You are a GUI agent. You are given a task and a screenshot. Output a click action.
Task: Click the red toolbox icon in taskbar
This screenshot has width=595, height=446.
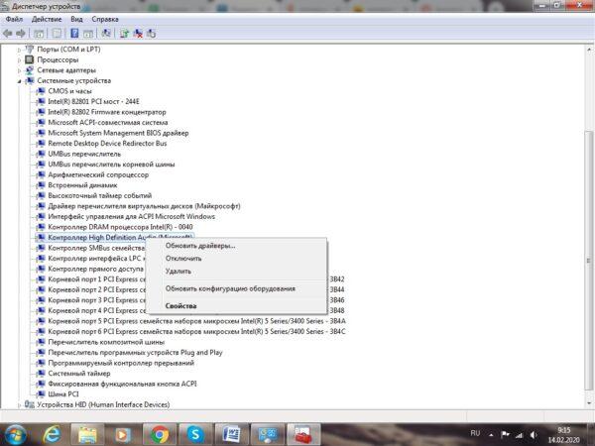302,434
